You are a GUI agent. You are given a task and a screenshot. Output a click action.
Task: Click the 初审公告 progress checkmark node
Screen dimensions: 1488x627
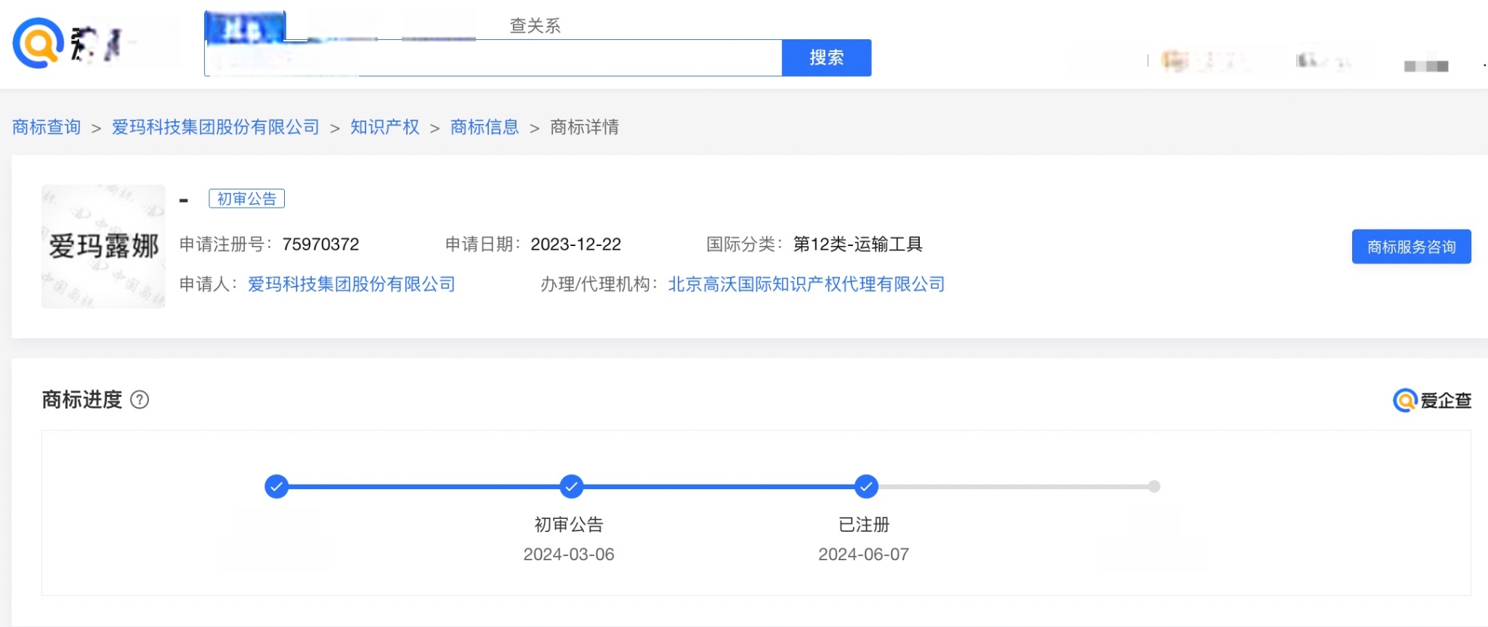coord(572,486)
